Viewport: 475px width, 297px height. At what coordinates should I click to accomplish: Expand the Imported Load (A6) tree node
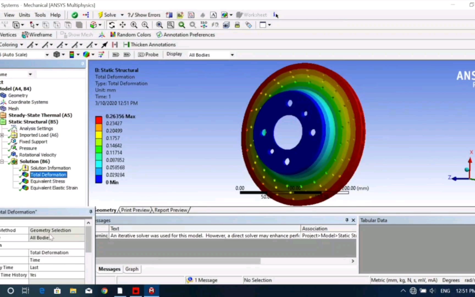coord(2,135)
